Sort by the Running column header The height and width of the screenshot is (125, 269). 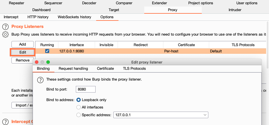[47, 45]
